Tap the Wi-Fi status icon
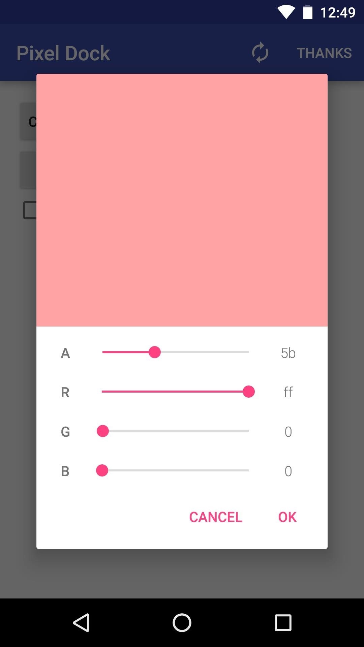Image resolution: width=364 pixels, height=647 pixels. tap(286, 12)
